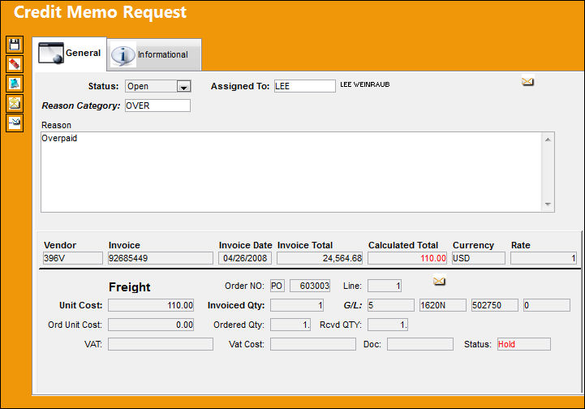Viewport: 585px width, 409px height.
Task: Click the Assigned To field containing LEE
Action: 304,86
